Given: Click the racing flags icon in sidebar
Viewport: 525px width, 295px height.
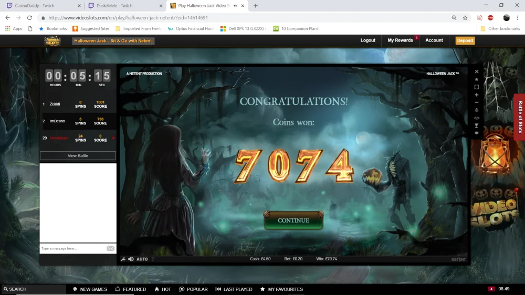Looking at the screenshot, I should [x=477, y=118].
